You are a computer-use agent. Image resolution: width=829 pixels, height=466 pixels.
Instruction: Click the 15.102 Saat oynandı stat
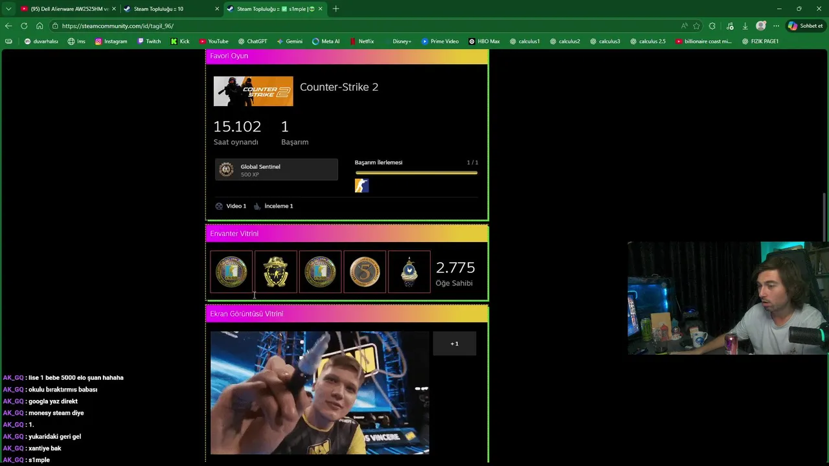pyautogui.click(x=237, y=133)
